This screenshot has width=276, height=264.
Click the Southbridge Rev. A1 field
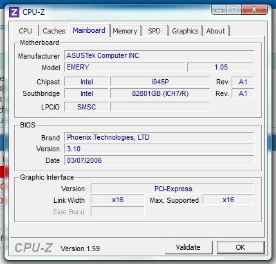pyautogui.click(x=243, y=93)
